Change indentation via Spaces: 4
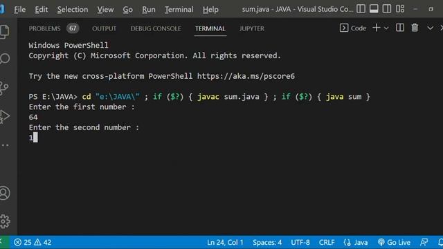Viewport: 443px width, 249px height. click(x=267, y=242)
